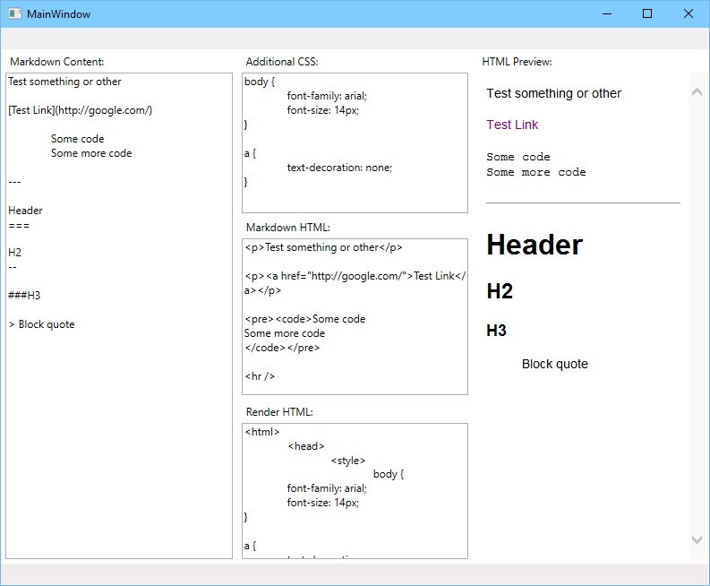The image size is (710, 586).
Task: Click the 'Additional CSS:' label
Action: 282,62
